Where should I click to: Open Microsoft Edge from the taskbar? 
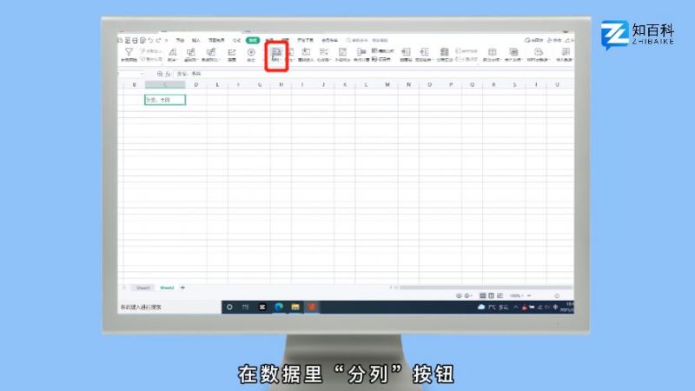coord(279,307)
